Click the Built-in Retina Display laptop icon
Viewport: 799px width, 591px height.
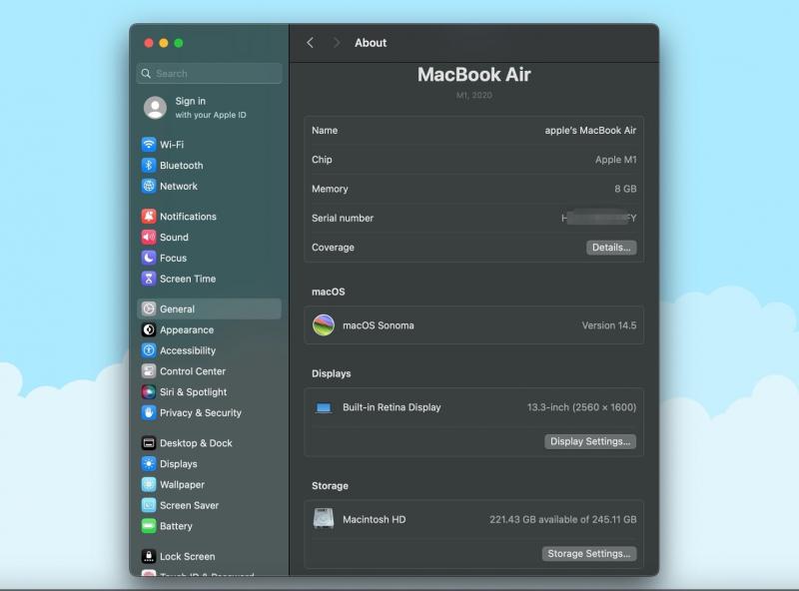pyautogui.click(x=324, y=407)
